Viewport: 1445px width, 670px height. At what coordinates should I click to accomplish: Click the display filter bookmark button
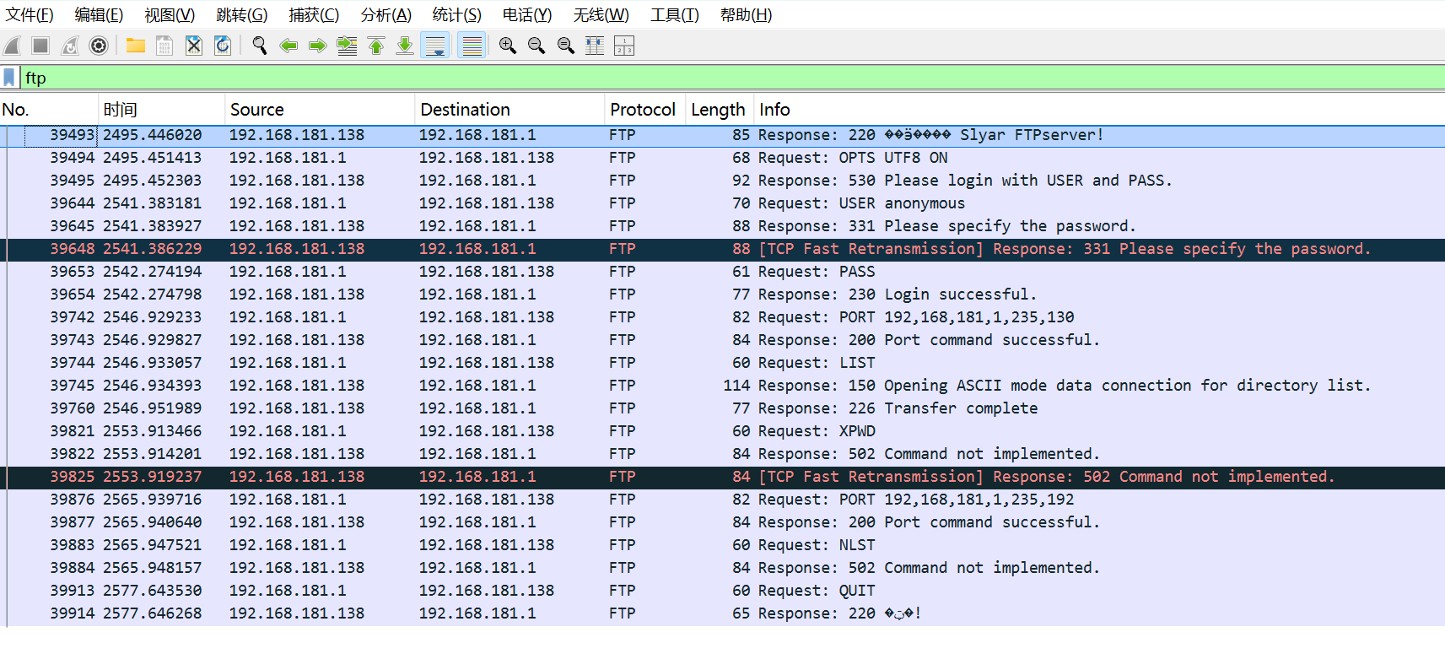(x=9, y=78)
